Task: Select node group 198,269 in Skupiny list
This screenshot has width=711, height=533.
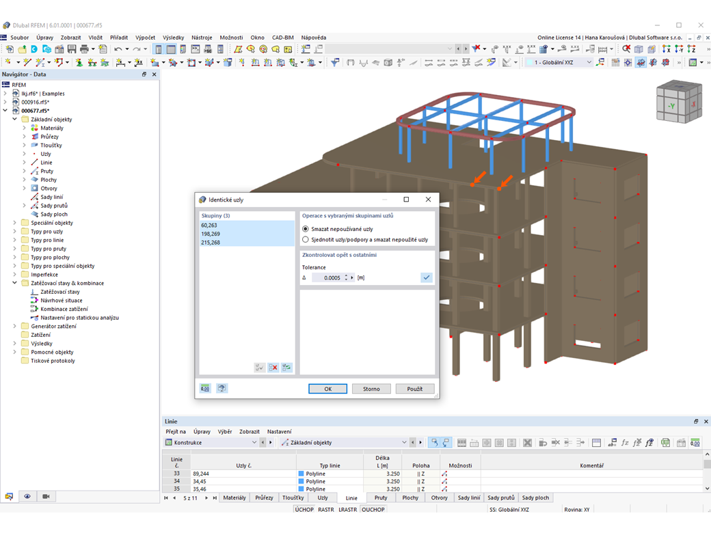Action: [x=247, y=234]
